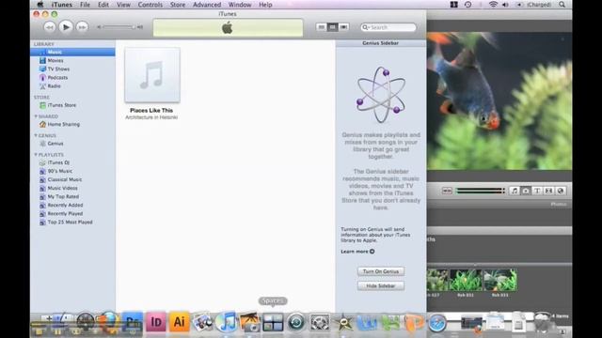Viewport: 602px width, 338px height.
Task: Open Safari from the Dock
Action: (437, 323)
